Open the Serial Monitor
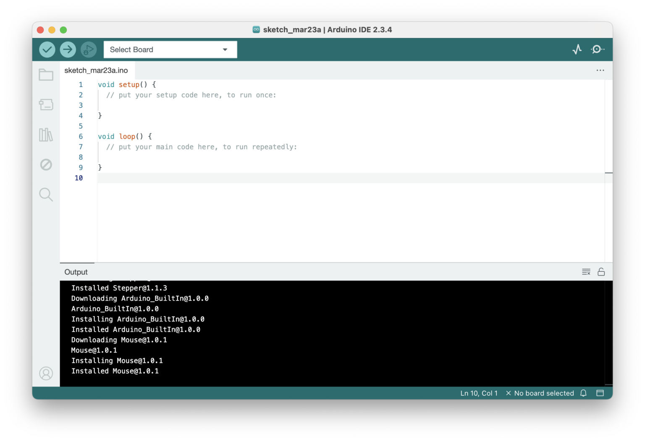This screenshot has width=645, height=442. (x=597, y=49)
